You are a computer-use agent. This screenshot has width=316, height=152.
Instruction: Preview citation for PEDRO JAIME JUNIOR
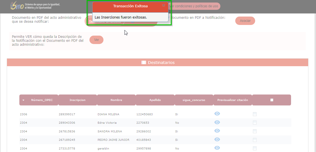pyautogui.click(x=217, y=139)
